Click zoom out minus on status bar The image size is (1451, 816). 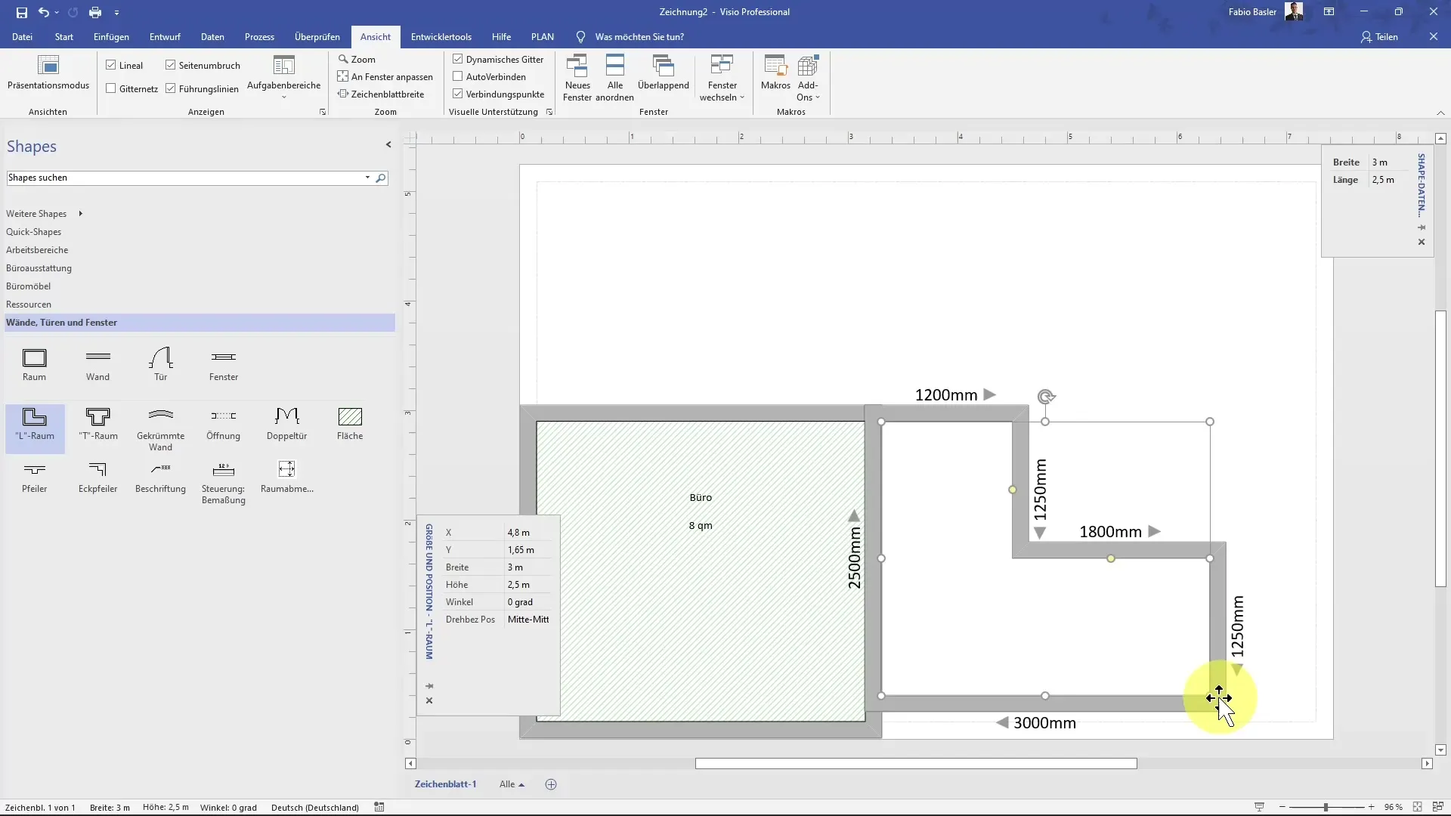(1282, 807)
